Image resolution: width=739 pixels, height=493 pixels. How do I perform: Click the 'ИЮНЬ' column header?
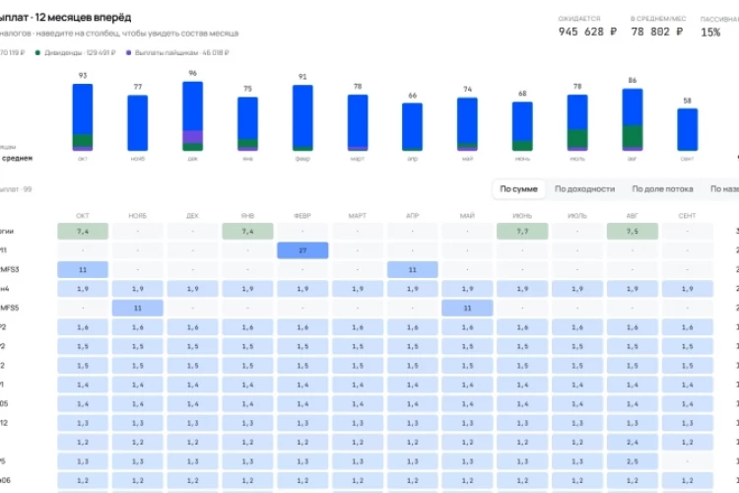tap(522, 216)
